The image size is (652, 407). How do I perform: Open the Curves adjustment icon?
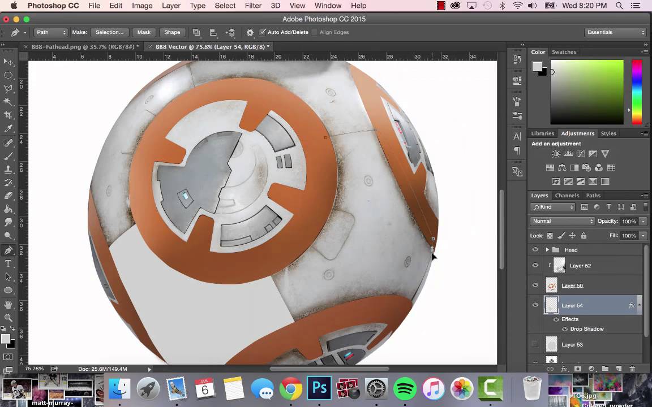pos(581,153)
